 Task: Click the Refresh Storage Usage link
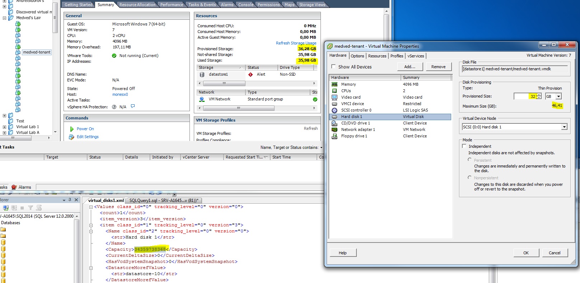tap(296, 43)
